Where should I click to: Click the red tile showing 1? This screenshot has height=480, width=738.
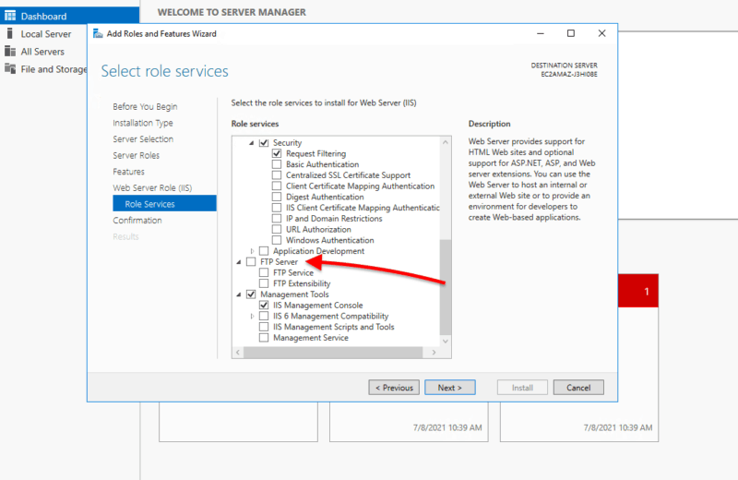(638, 291)
